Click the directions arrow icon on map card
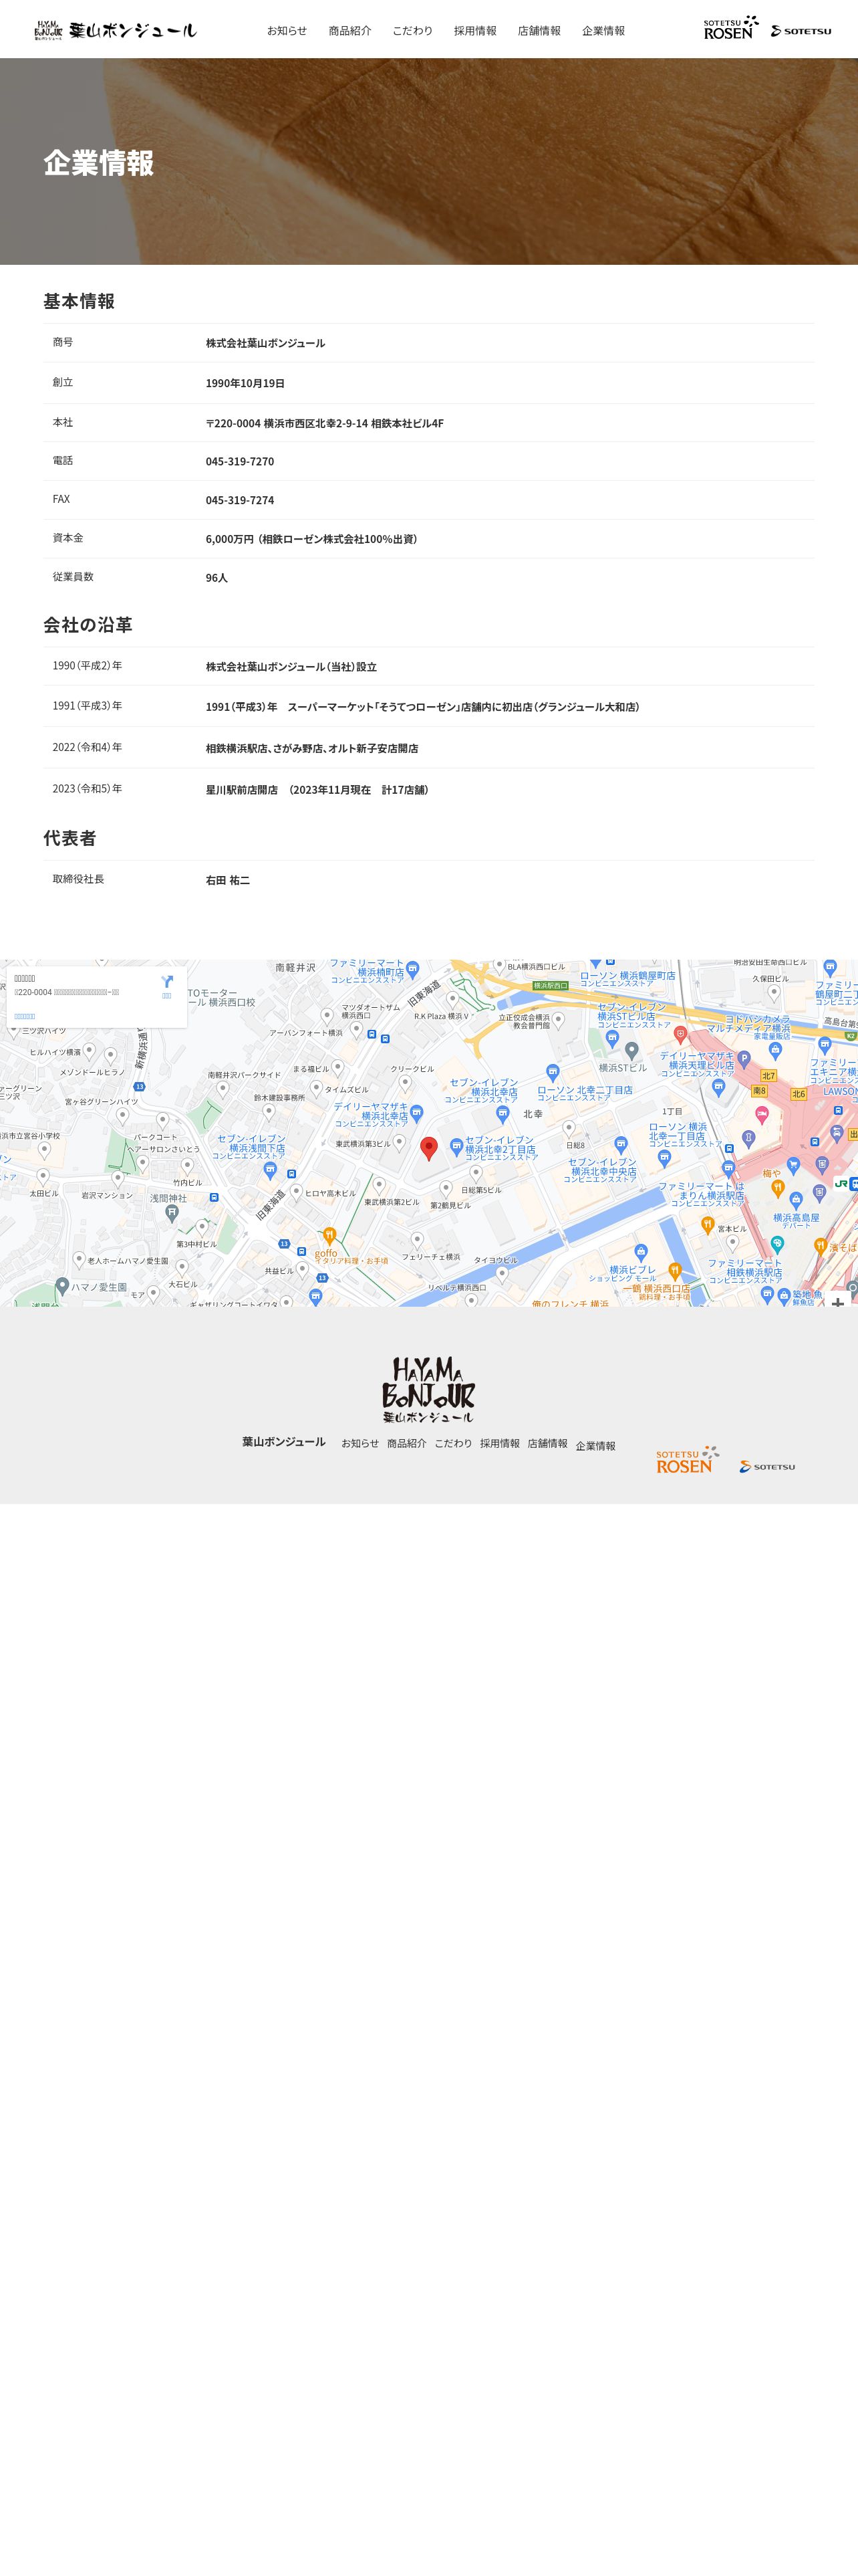 point(167,982)
